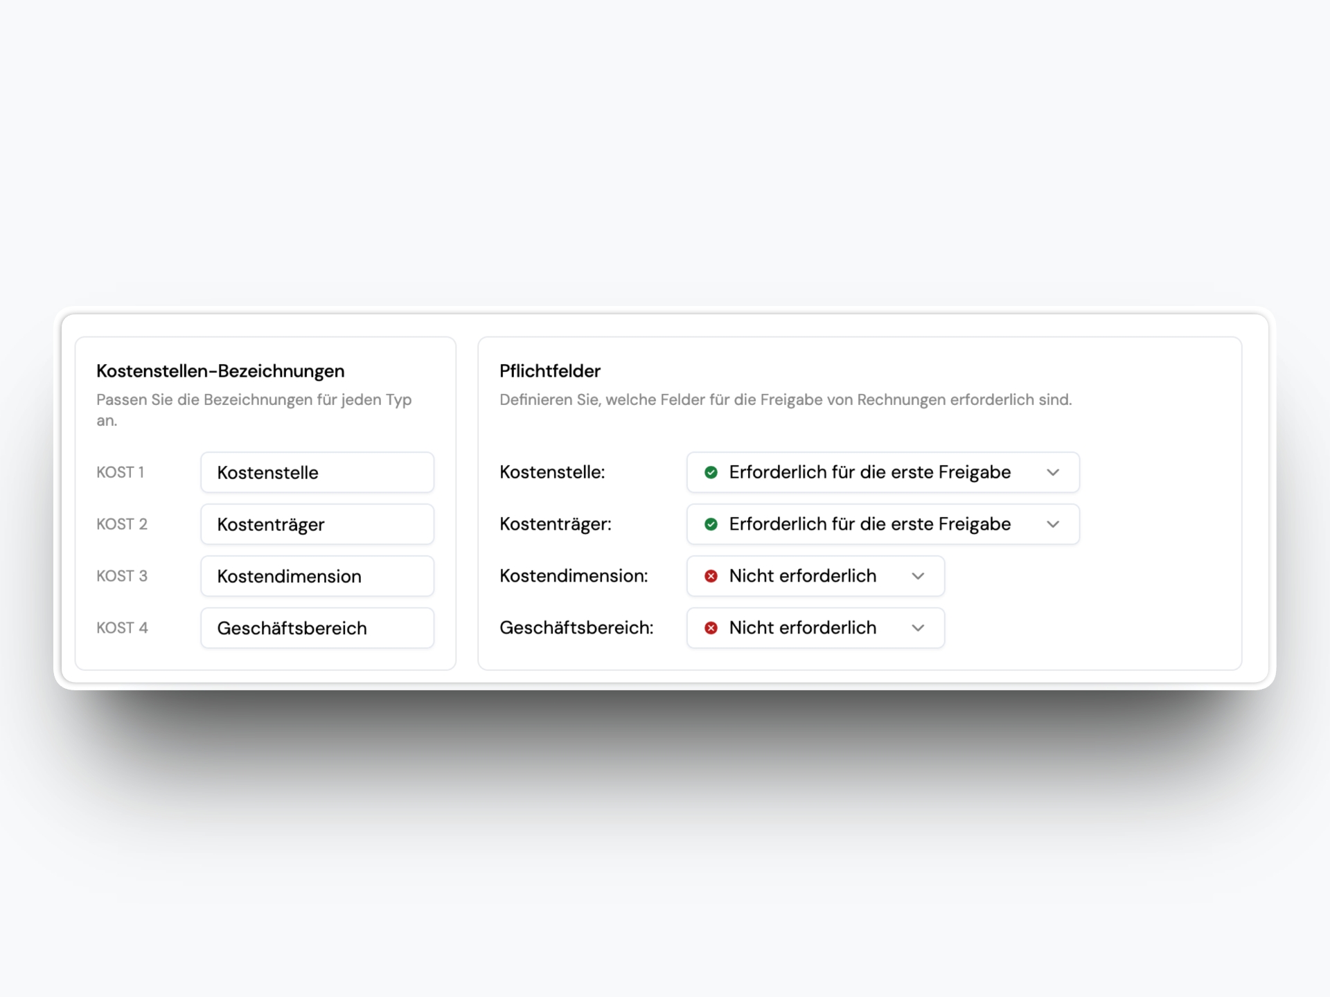Click red X icon in Kostendimension dropdown
Image resolution: width=1330 pixels, height=997 pixels.
[x=711, y=576]
